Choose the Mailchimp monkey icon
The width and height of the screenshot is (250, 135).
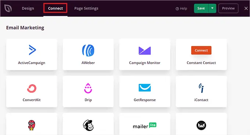coord(88,125)
